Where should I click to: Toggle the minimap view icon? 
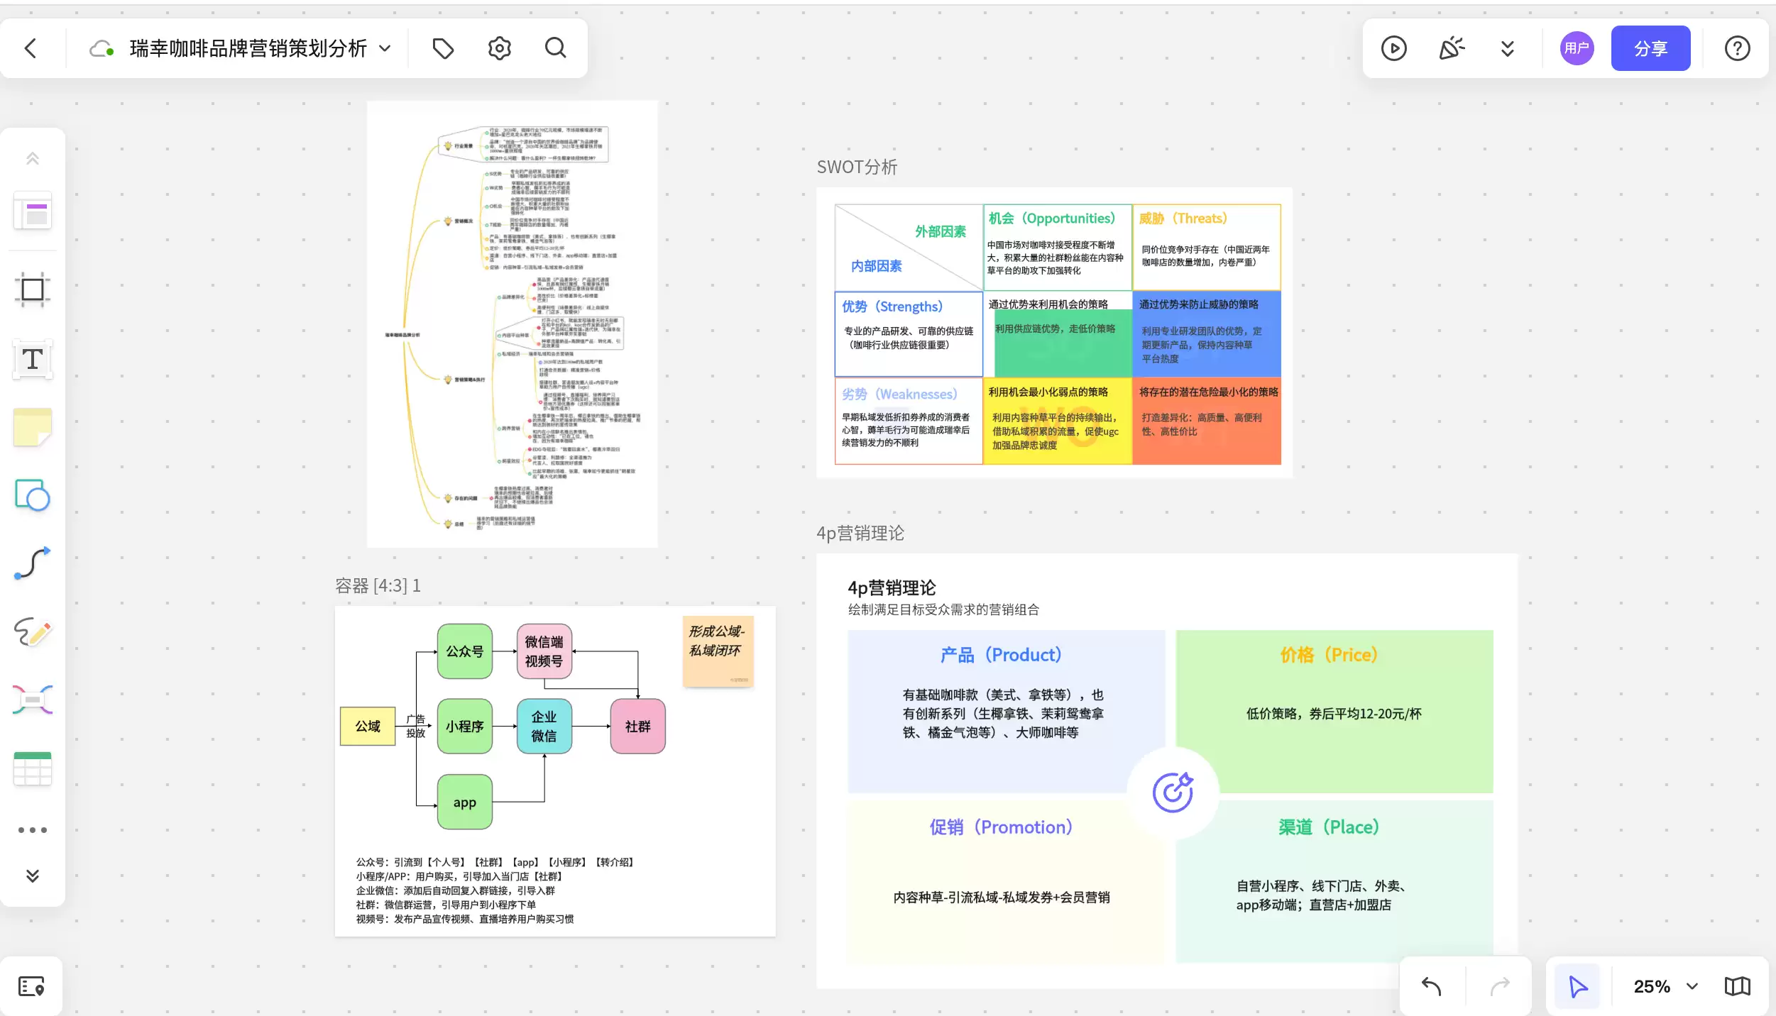(x=1738, y=986)
